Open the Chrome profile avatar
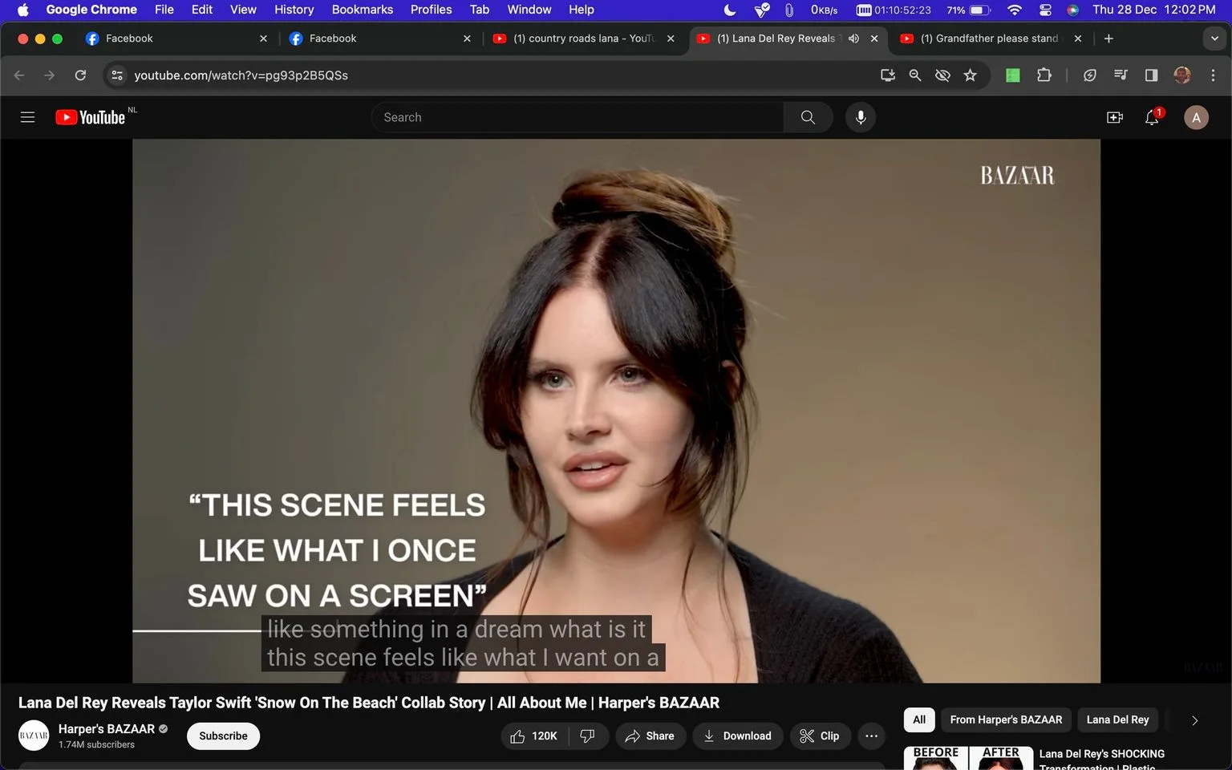 coord(1182,75)
